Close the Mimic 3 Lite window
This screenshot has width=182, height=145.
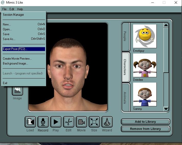[176, 3]
